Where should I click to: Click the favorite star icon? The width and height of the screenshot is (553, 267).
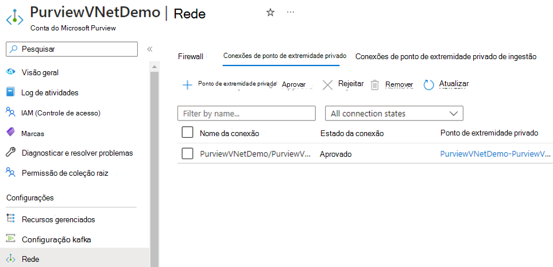tap(270, 13)
